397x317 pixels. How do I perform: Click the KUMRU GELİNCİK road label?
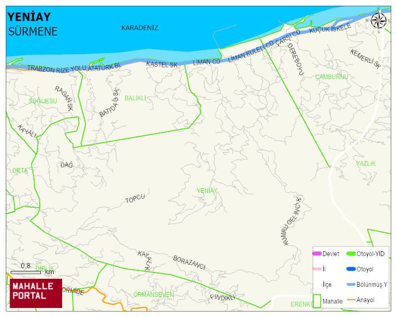[x=292, y=221]
